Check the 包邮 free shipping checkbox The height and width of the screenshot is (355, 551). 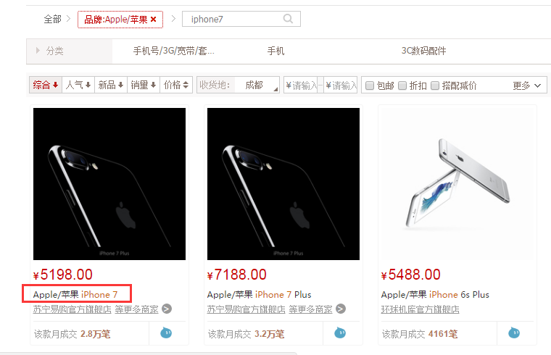point(370,85)
